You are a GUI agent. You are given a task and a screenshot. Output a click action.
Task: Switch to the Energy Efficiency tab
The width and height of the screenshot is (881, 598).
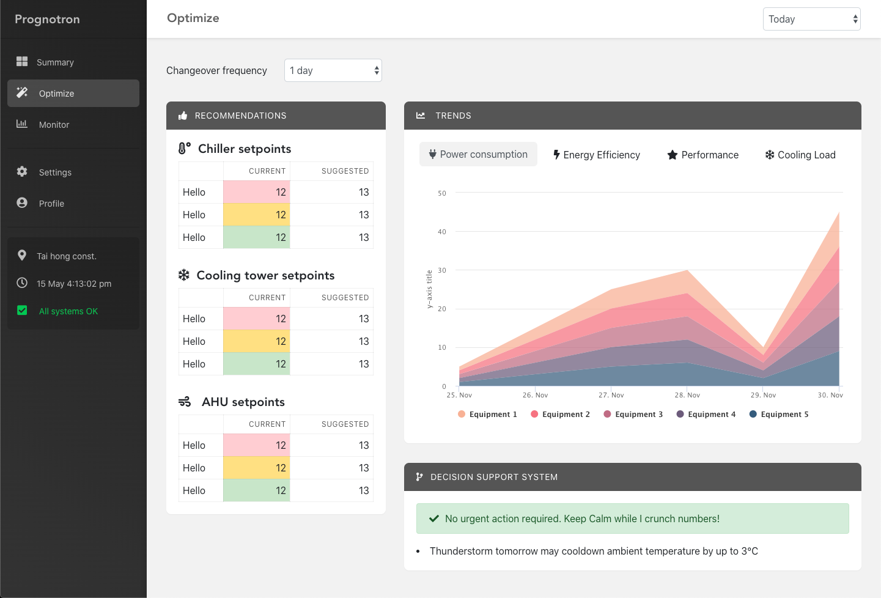(x=597, y=155)
